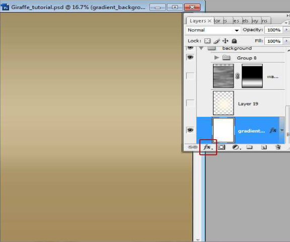
Task: Enable lock image pixels brush icon
Action: (x=216, y=41)
